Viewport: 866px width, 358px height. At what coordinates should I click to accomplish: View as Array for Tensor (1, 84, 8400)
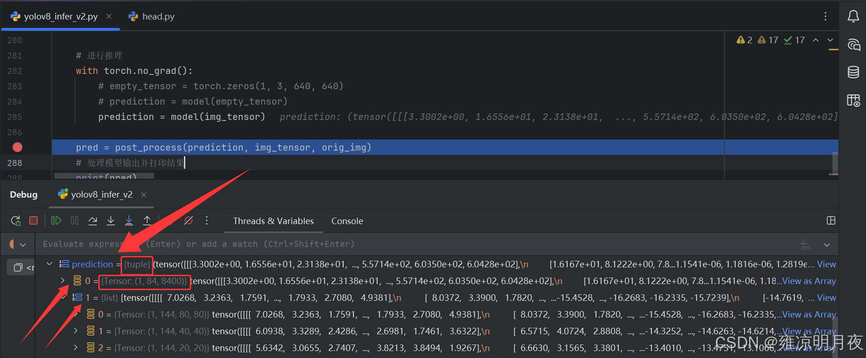tap(809, 281)
